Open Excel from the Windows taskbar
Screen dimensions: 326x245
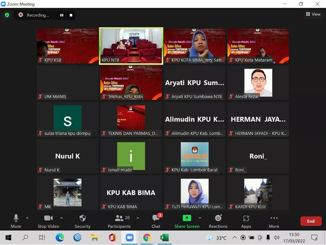164,238
